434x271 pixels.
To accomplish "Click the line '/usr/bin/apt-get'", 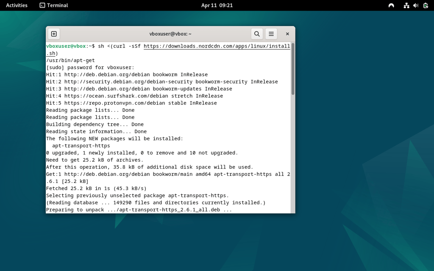I will tap(70, 60).
